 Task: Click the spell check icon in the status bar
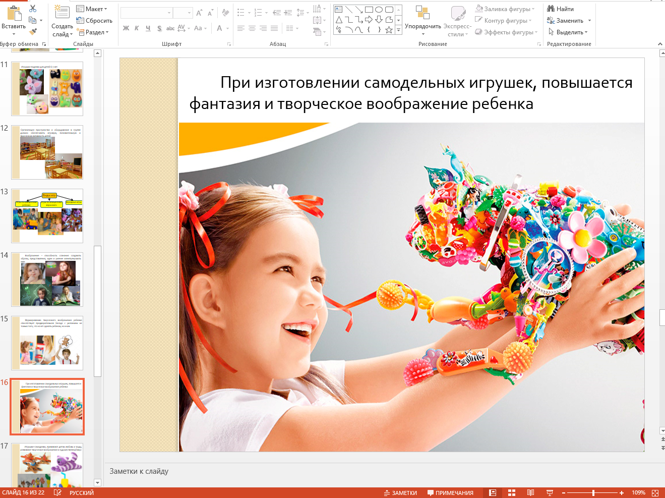tap(57, 493)
